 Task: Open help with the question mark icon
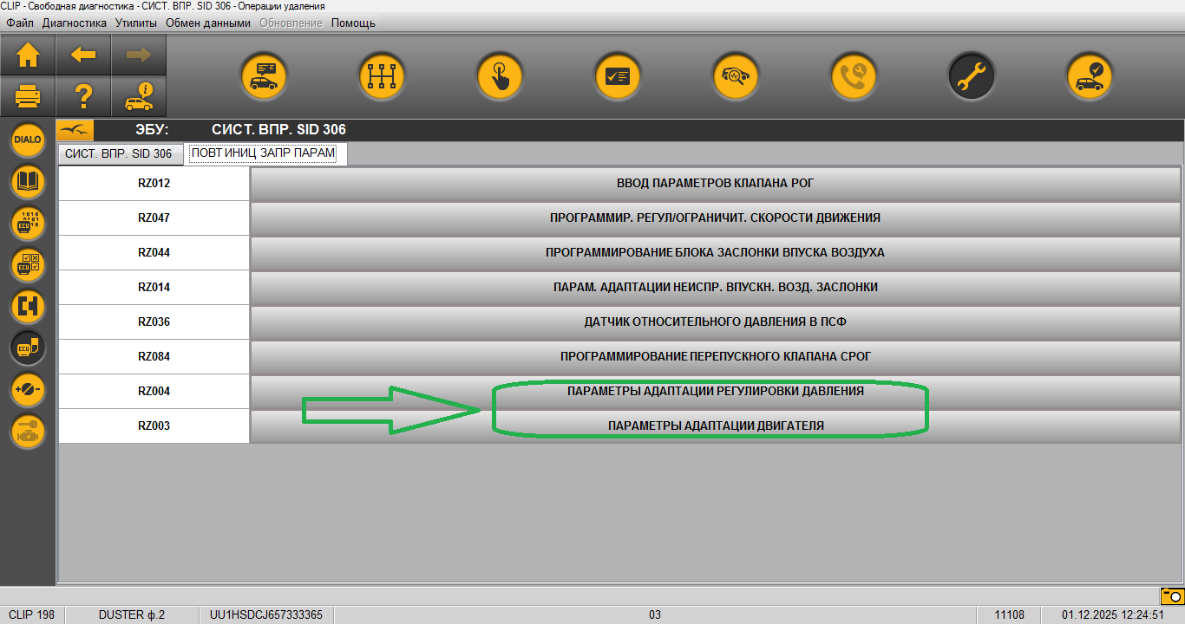(x=83, y=96)
